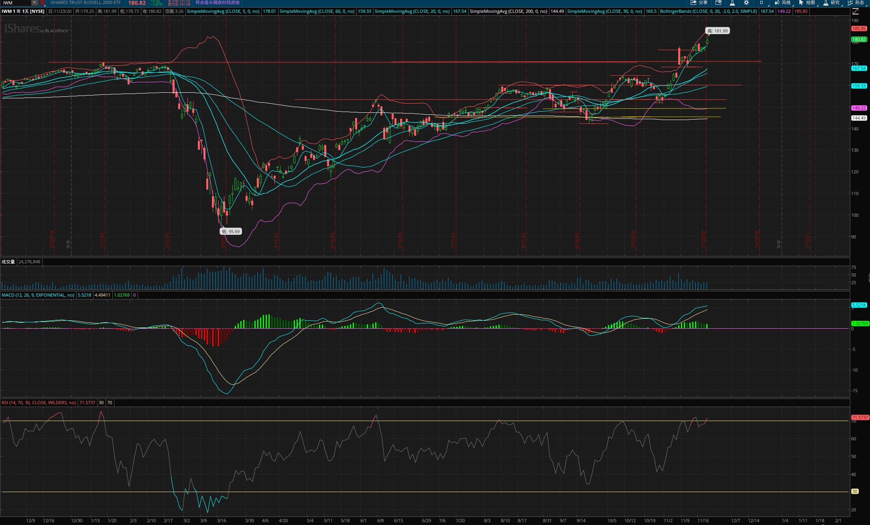The width and height of the screenshot is (870, 525).
Task: Click the 165.5 SMA 30 value
Action: [x=651, y=11]
